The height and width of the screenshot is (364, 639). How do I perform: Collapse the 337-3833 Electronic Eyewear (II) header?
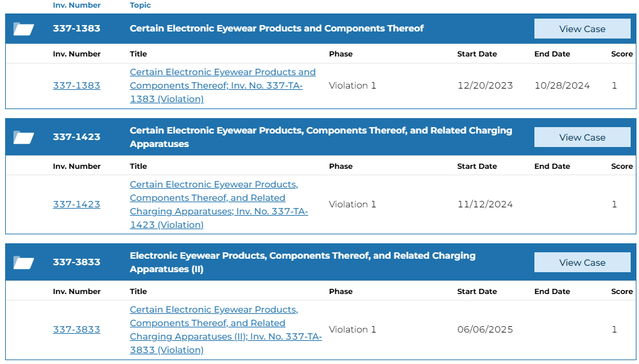click(302, 262)
